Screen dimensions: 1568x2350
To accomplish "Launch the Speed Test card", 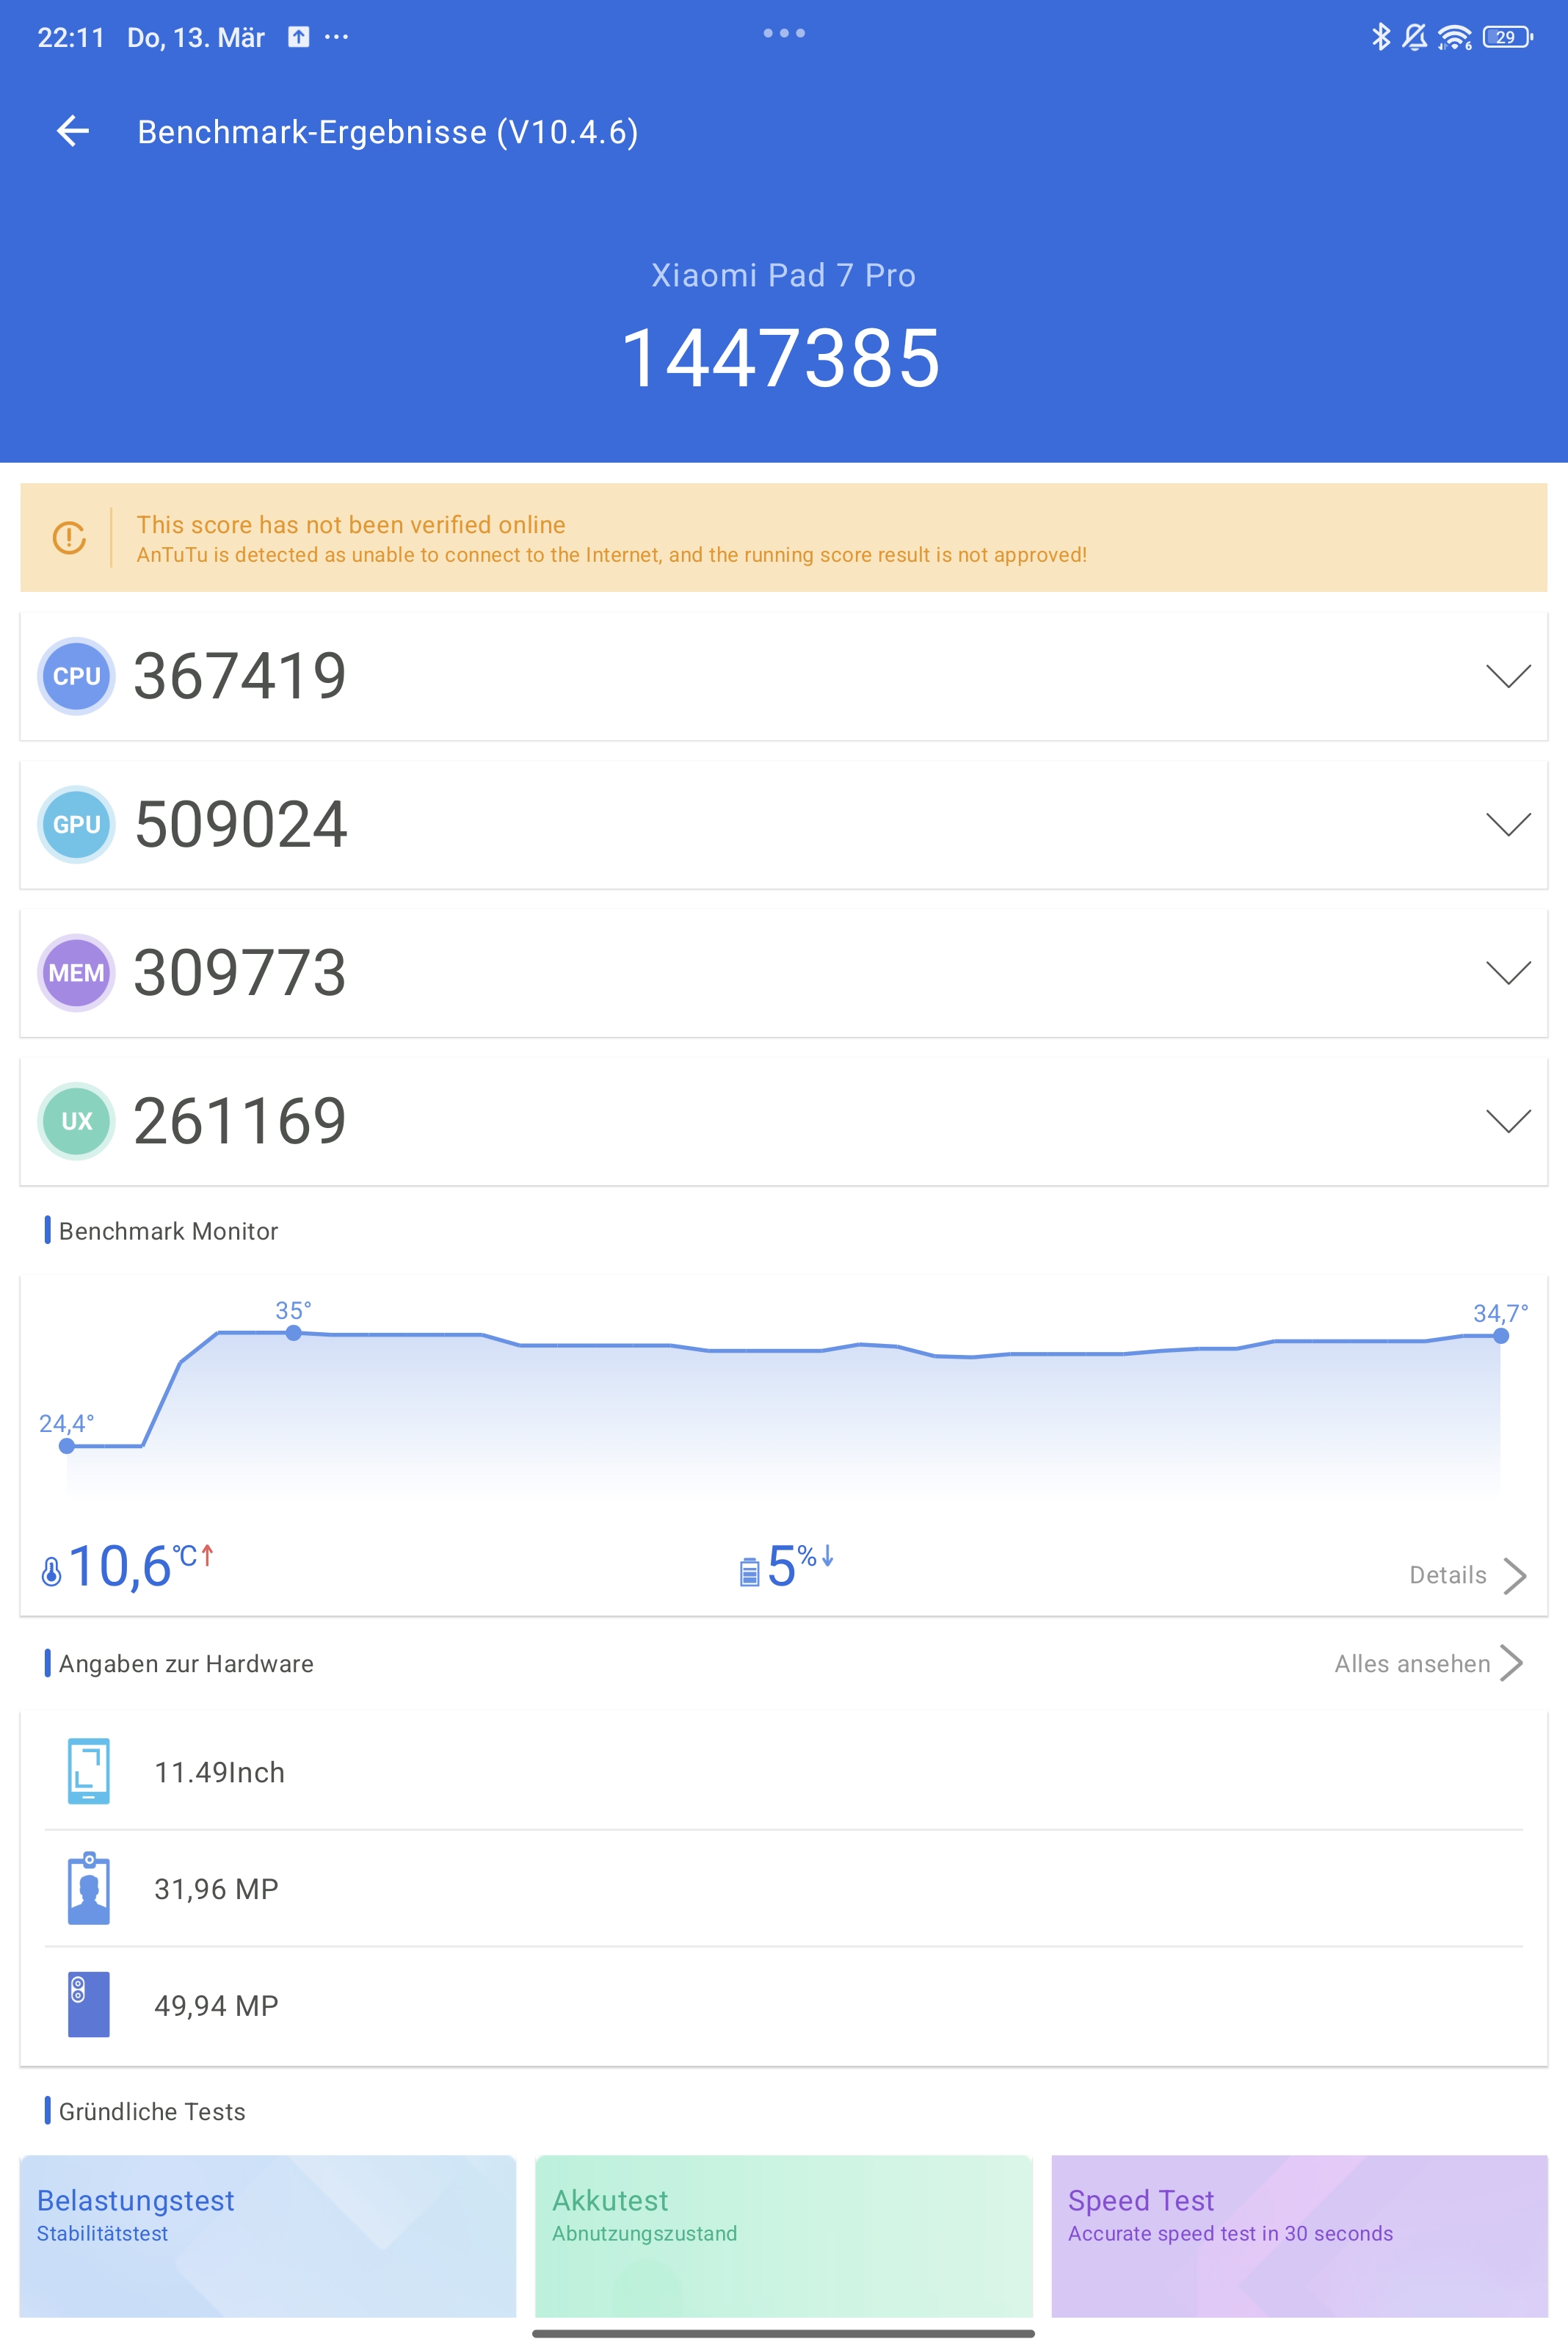I will 1299,2236.
